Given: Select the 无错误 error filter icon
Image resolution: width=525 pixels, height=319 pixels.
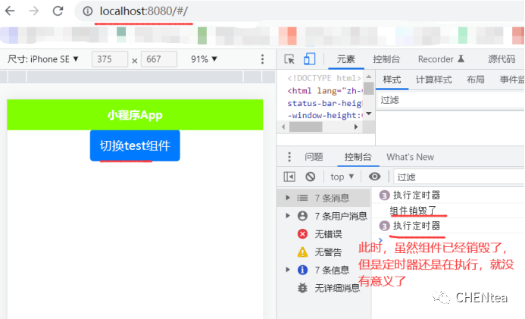Looking at the screenshot, I should click(x=302, y=234).
